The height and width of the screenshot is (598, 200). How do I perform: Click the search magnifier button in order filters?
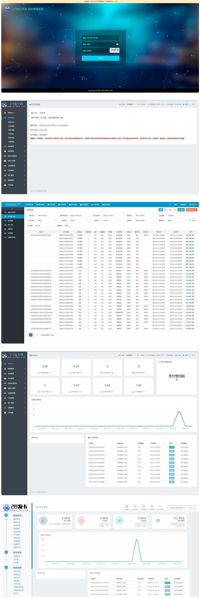point(192,220)
